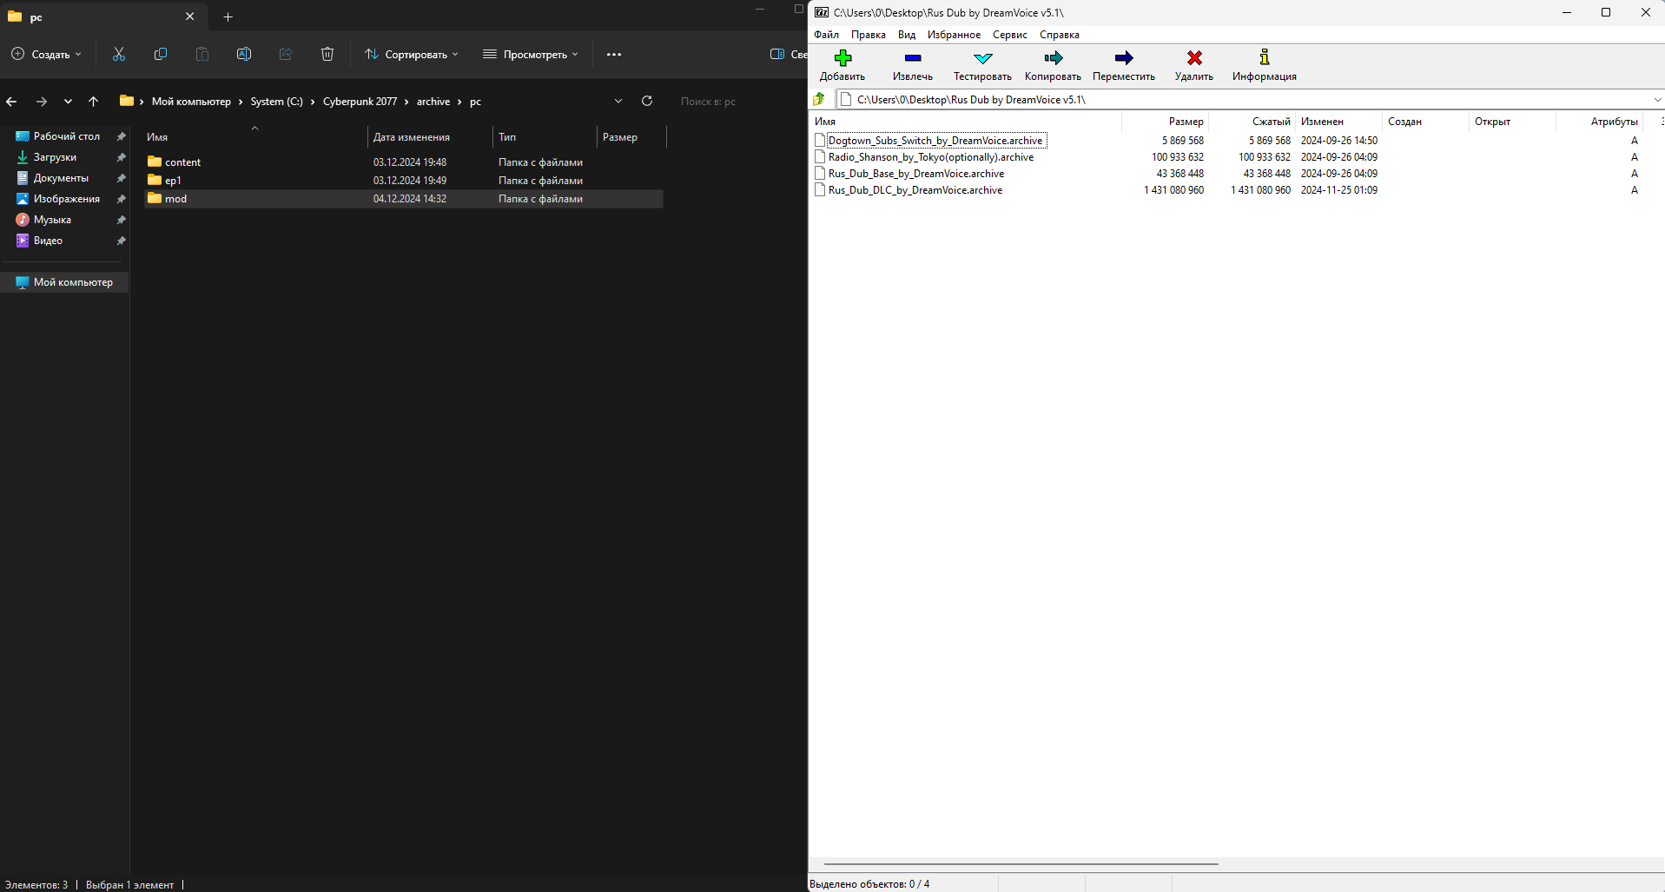This screenshot has width=1665, height=892.
Task: Unpin Рабочий стол using its pin icon
Action: tap(122, 136)
